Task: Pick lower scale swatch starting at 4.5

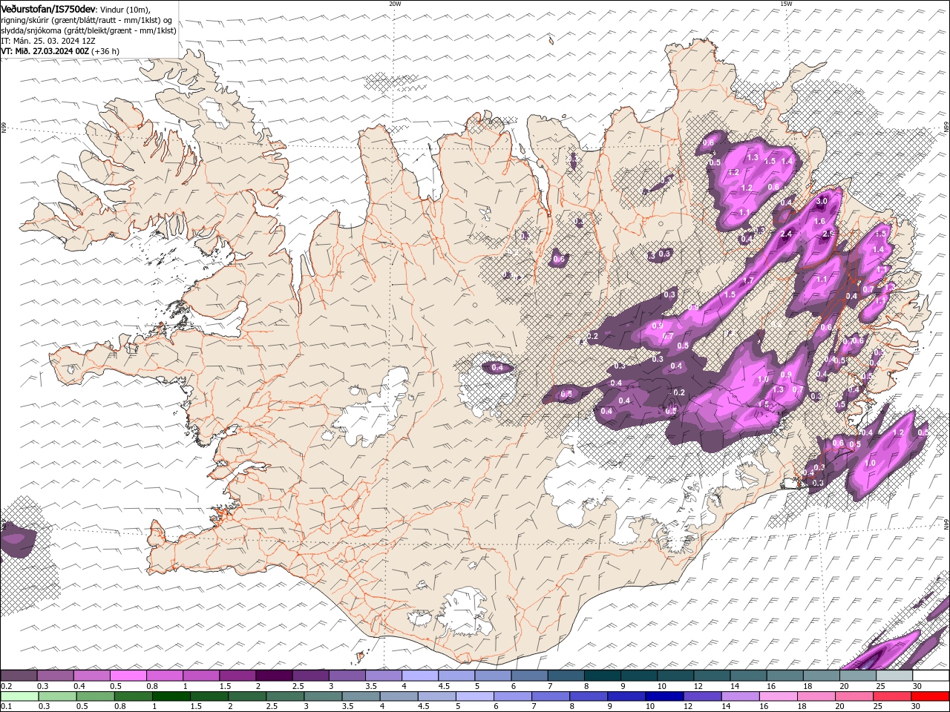Action: (x=436, y=696)
